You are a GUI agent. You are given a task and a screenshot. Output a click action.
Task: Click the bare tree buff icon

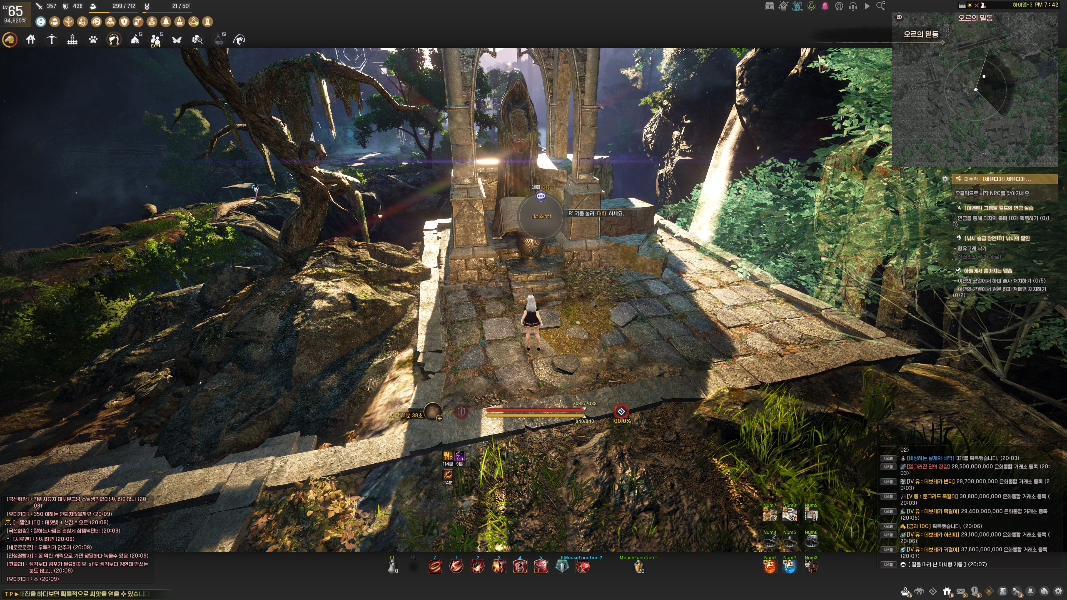tap(69, 22)
